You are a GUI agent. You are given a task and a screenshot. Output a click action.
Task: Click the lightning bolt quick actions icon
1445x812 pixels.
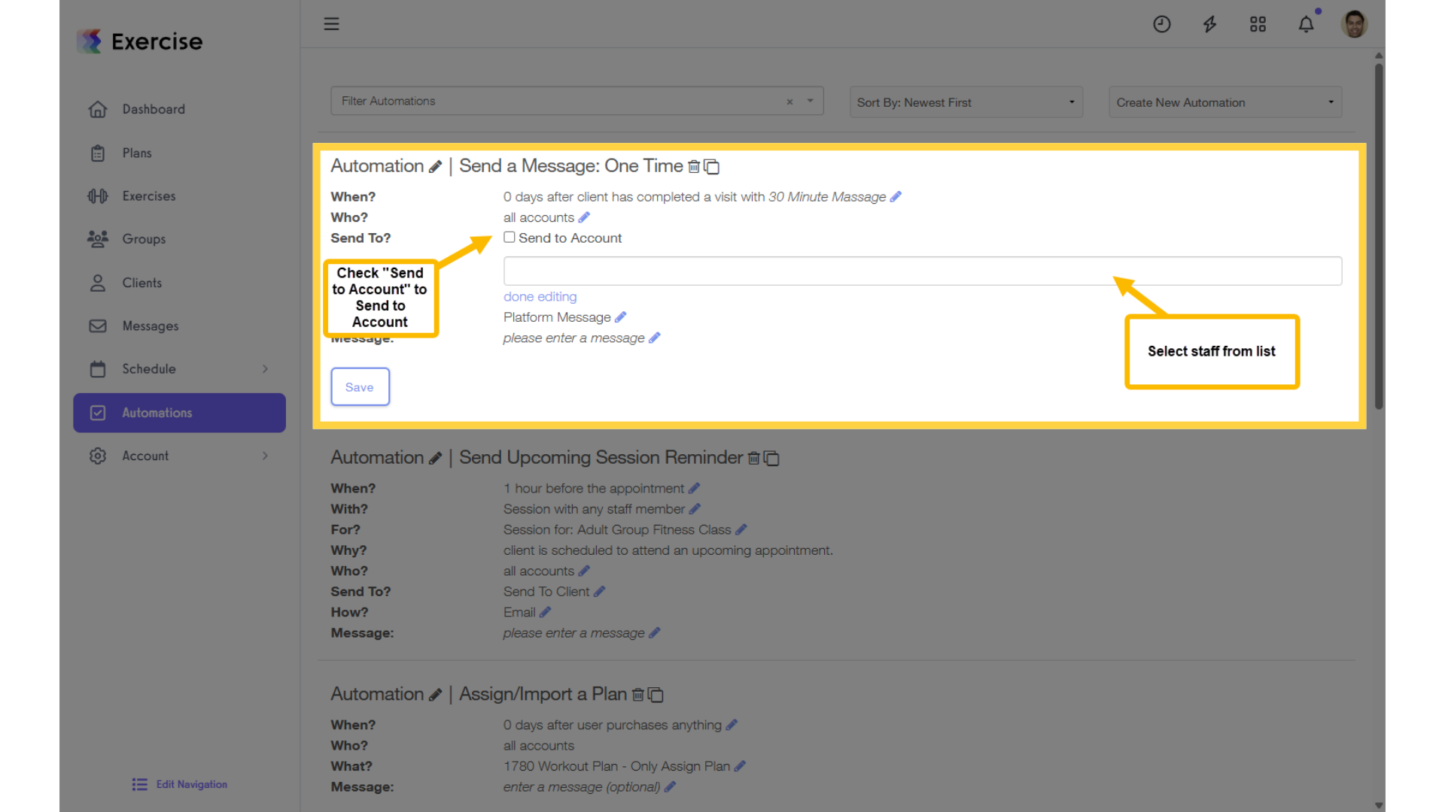coord(1209,24)
